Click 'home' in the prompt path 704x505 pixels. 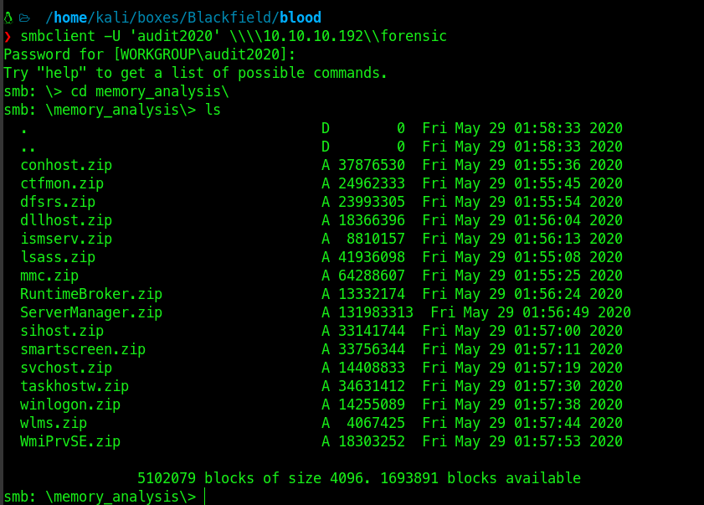pos(70,18)
